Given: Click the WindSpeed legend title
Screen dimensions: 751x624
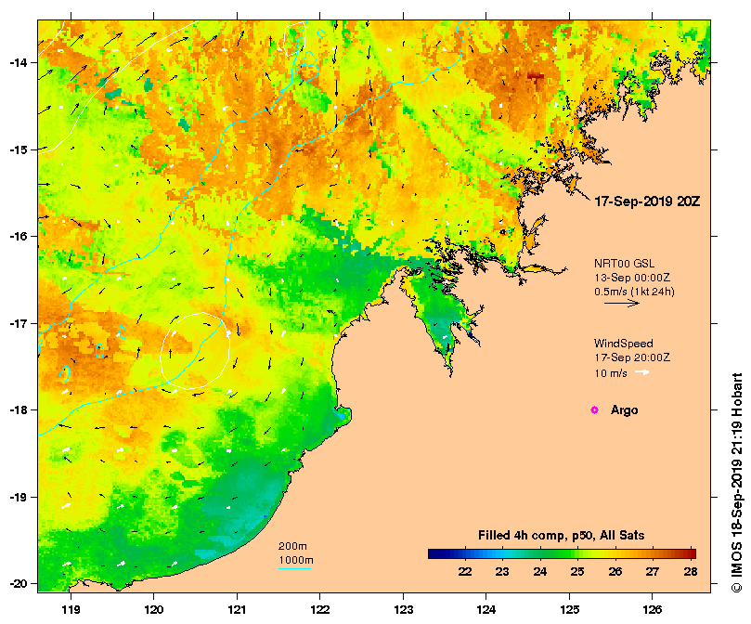Looking at the screenshot, I should tap(623, 344).
